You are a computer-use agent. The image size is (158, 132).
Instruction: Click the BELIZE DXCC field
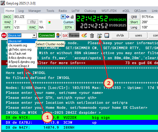pyautogui.click(x=37, y=17)
